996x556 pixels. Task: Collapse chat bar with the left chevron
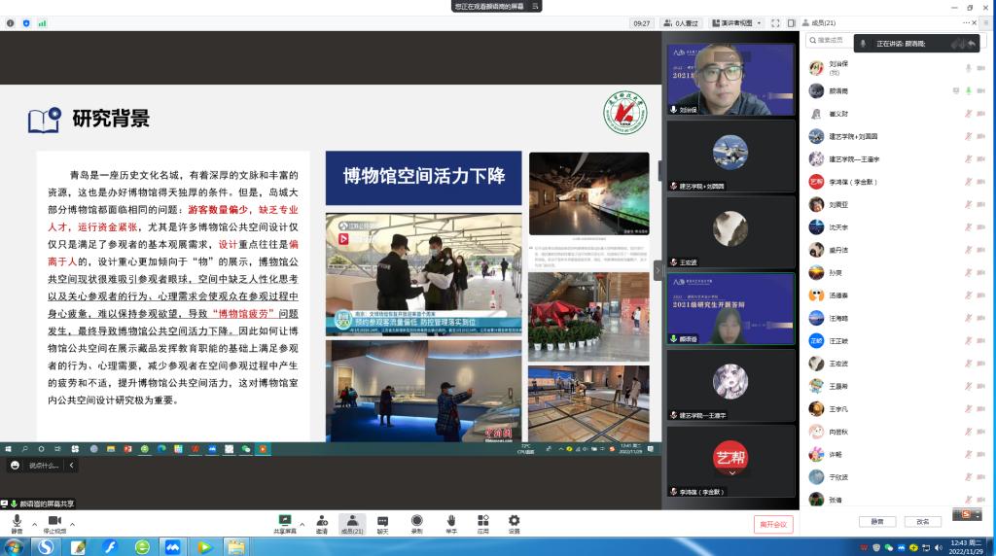[x=71, y=466]
